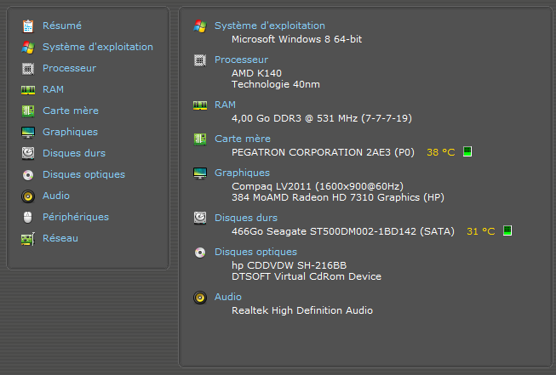Click green temperature indicator beside 31 °C
The width and height of the screenshot is (556, 375).
point(507,230)
